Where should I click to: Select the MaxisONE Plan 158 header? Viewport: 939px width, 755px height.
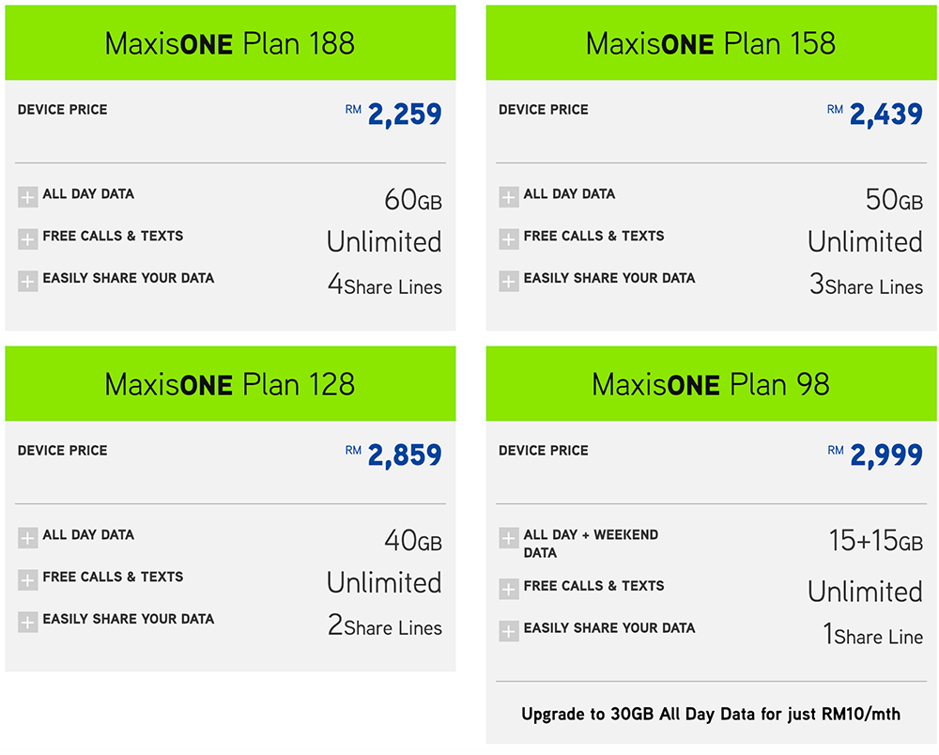[711, 43]
